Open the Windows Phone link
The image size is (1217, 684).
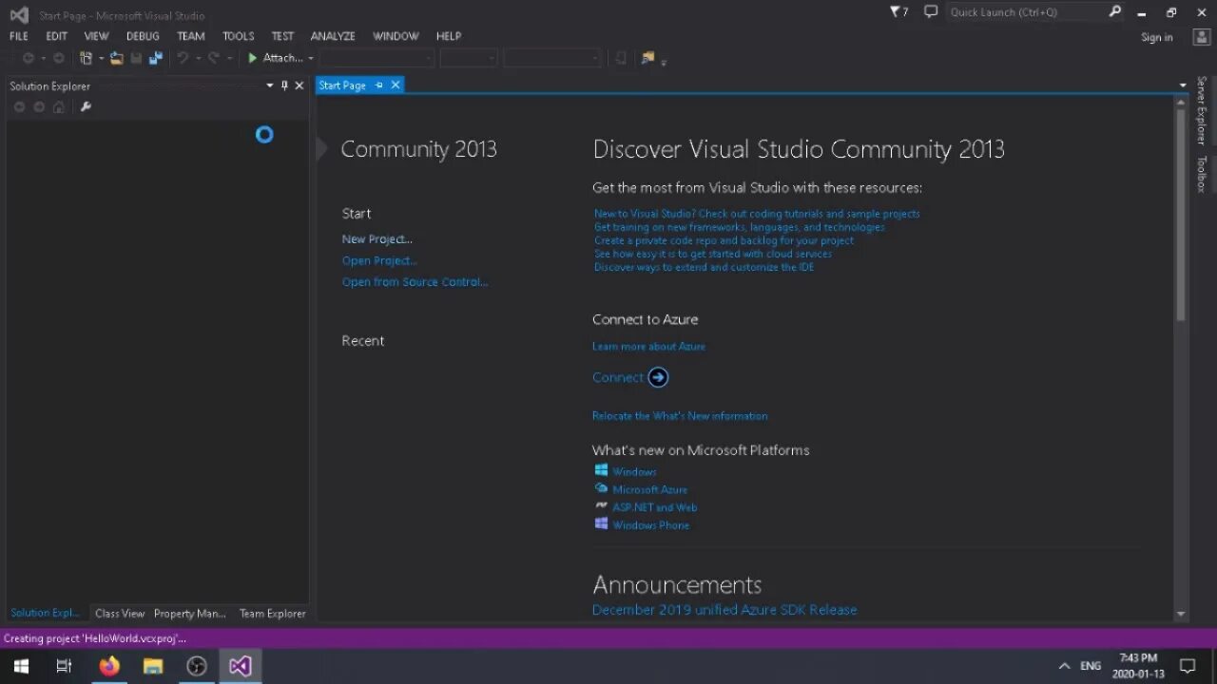pos(650,525)
